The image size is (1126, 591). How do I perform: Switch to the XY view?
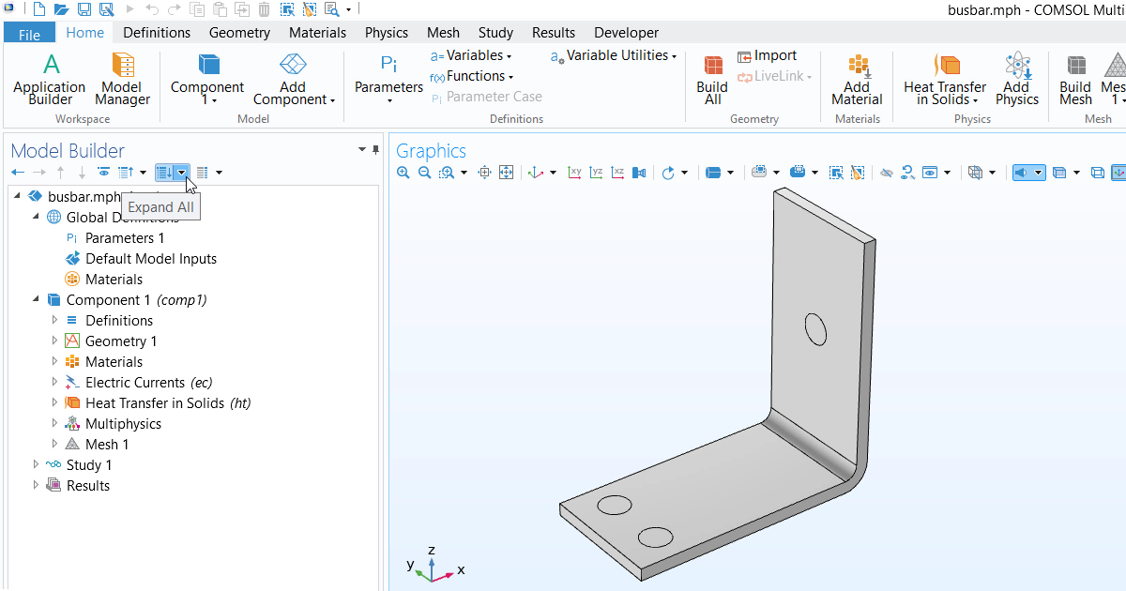[x=575, y=173]
